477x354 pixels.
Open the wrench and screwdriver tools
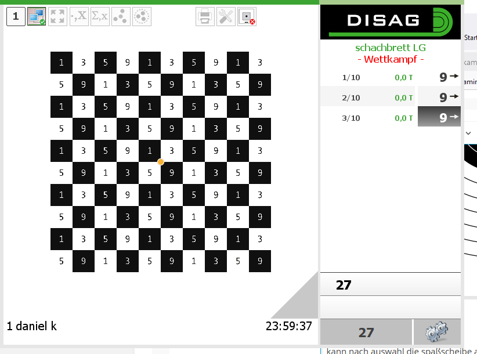[226, 17]
